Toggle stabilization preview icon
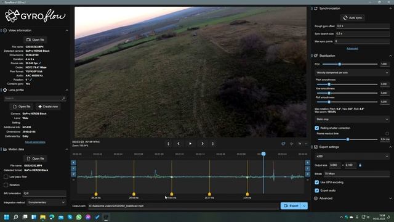Viewport: 394px width, 222px height. tap(283, 144)
